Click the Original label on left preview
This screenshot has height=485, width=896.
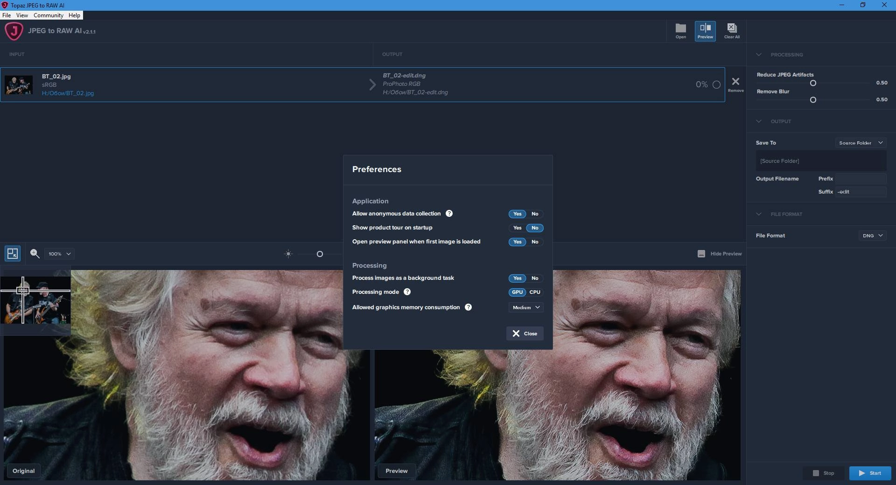(23, 471)
